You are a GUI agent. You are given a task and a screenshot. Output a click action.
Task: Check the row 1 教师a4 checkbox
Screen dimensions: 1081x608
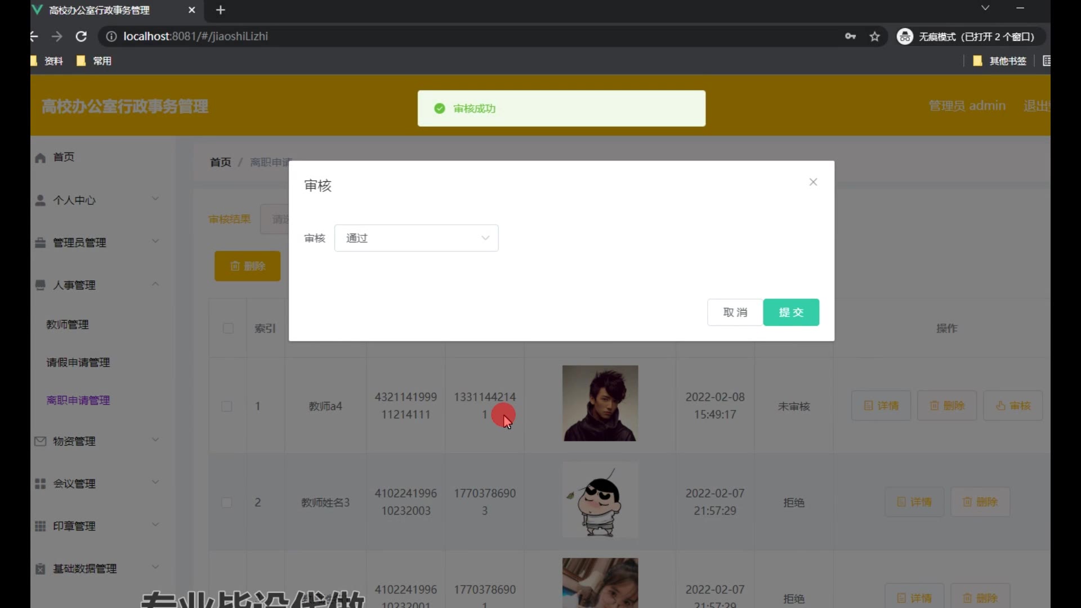click(227, 406)
